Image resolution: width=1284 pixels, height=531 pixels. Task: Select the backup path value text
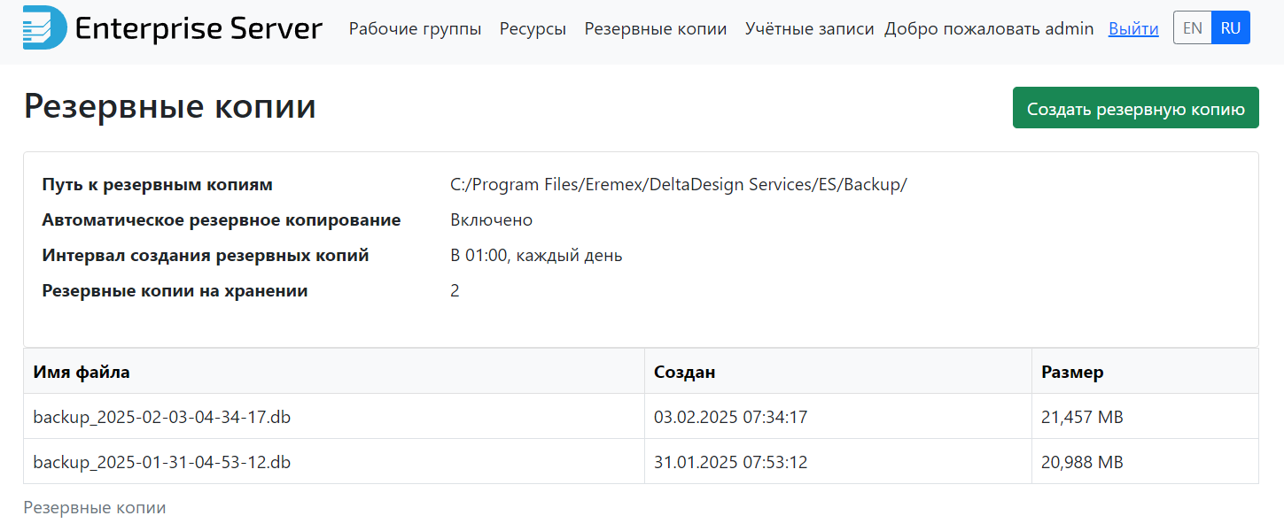point(678,185)
